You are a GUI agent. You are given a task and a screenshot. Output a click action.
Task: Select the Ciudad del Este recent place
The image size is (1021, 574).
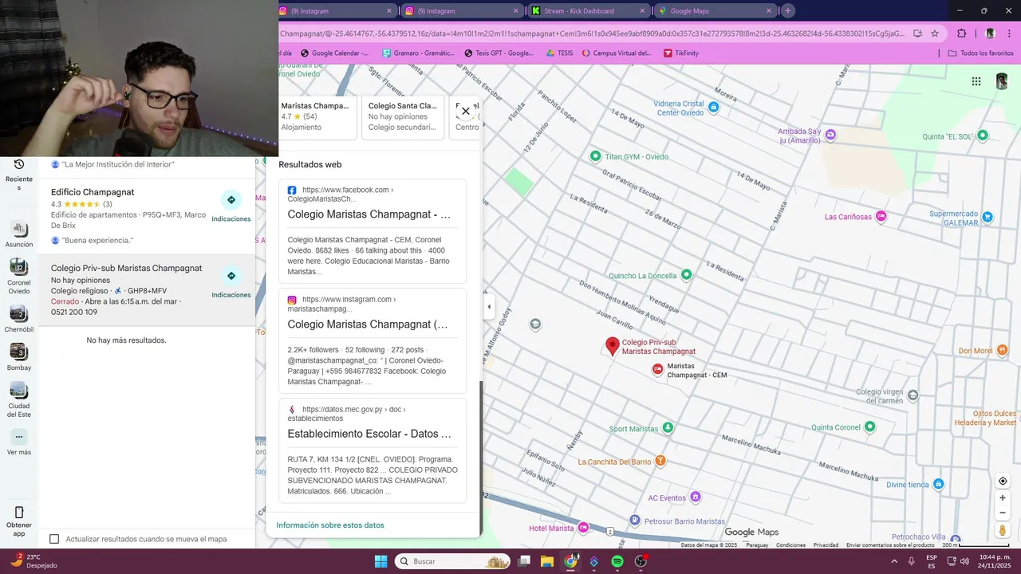pos(19,399)
